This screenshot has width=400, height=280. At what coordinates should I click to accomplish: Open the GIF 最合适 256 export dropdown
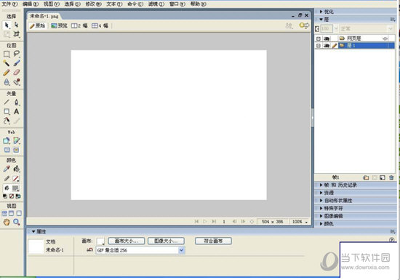coord(181,250)
